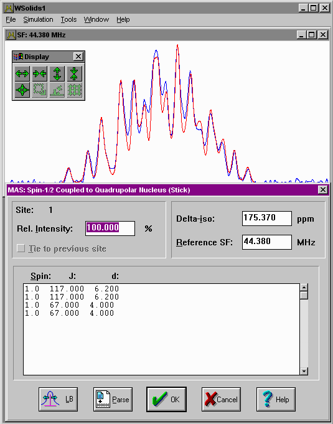Click the vertical compress arrows icon

pos(74,73)
